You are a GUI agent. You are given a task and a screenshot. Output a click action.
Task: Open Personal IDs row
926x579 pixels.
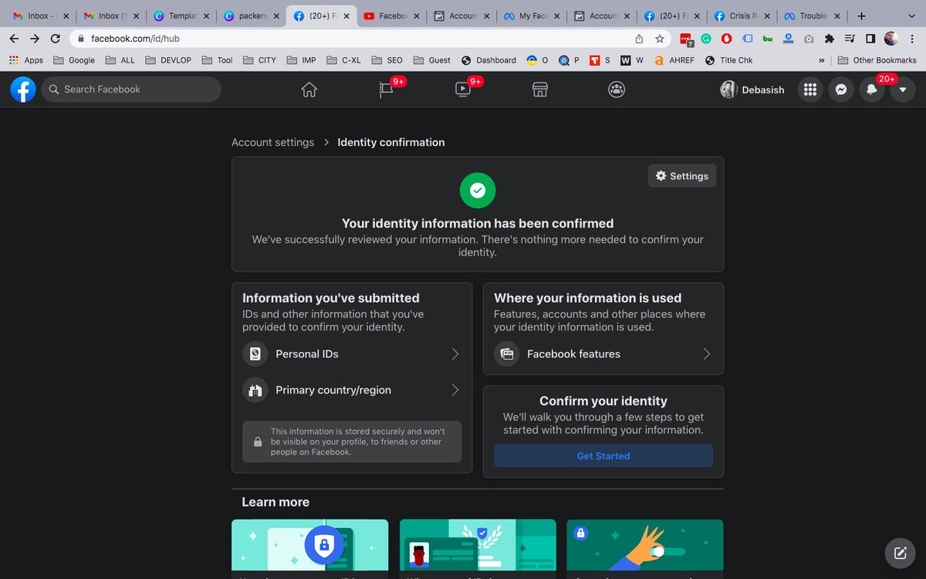click(x=352, y=354)
